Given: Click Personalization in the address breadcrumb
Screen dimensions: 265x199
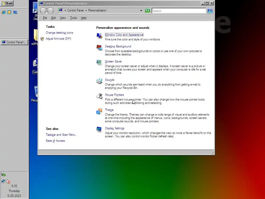Looking at the screenshot, I should (97, 10).
